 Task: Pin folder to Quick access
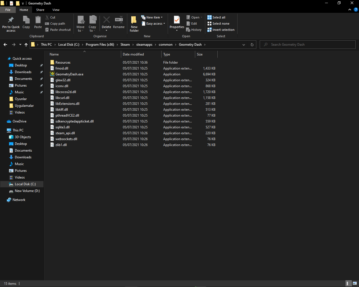coord(11,24)
